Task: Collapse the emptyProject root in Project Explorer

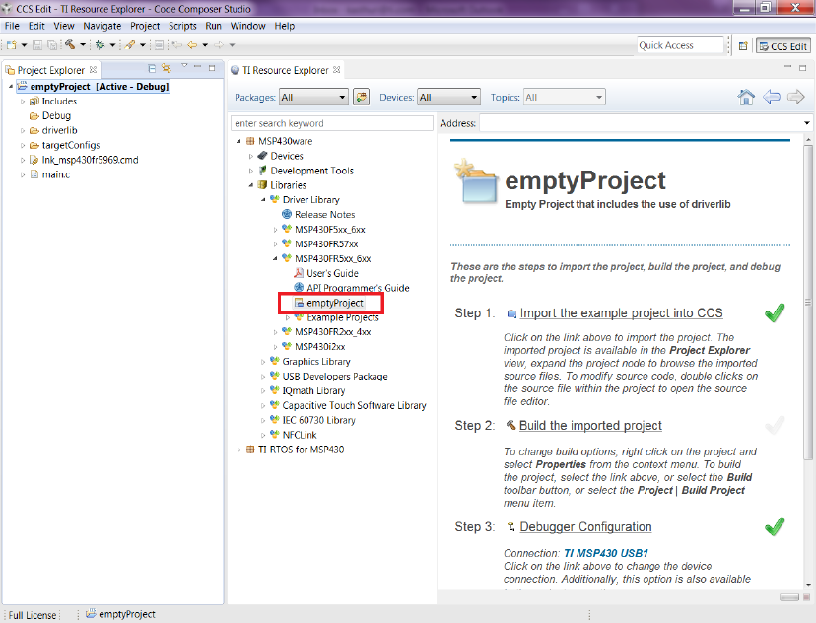Action: (11, 87)
